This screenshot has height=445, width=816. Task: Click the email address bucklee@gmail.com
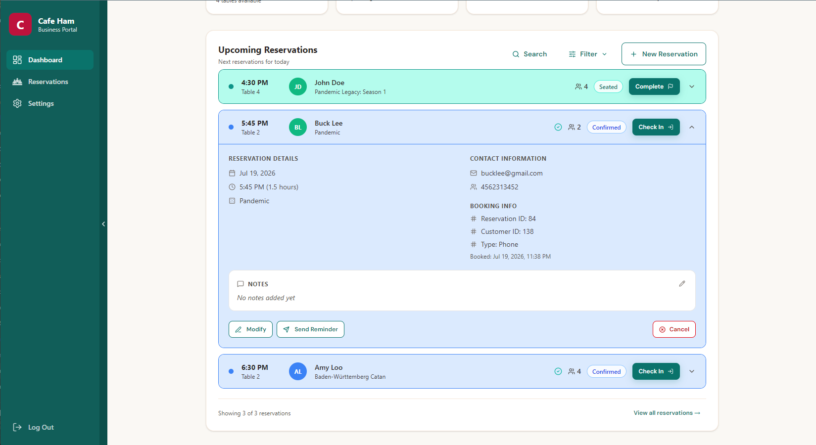(x=512, y=173)
